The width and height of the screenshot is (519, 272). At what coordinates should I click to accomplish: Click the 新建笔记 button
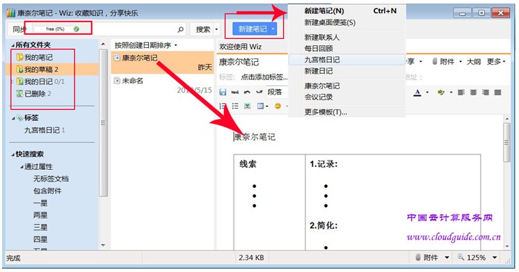coord(252,29)
